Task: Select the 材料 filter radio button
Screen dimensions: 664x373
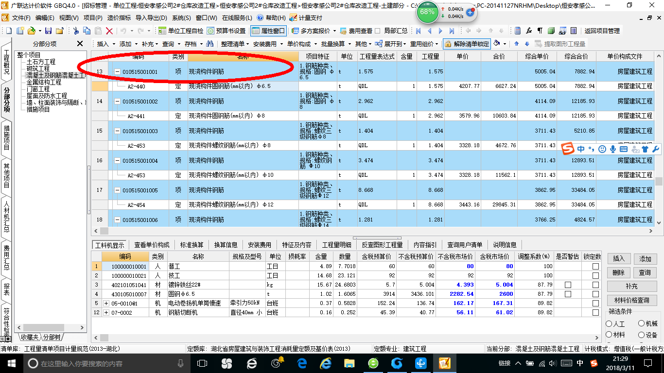Action: (609, 335)
